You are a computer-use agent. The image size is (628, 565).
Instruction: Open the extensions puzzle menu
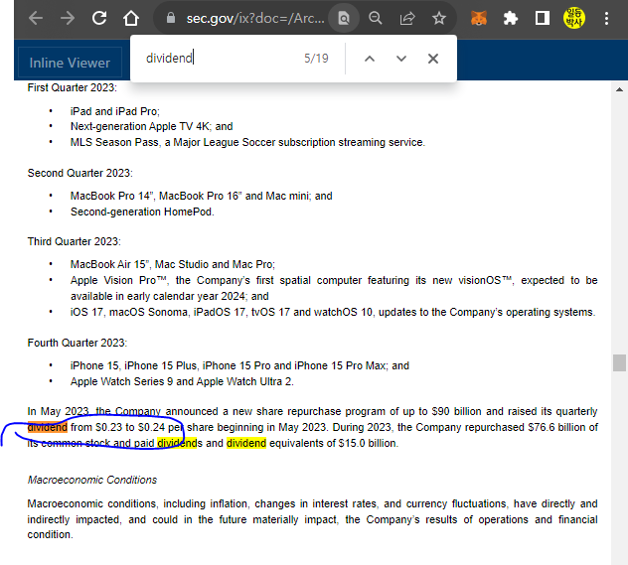511,18
